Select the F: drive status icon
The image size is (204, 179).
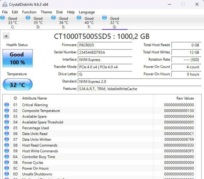click(x=79, y=18)
